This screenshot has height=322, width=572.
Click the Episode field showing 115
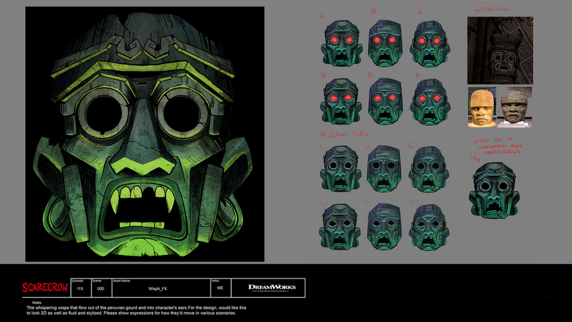(79, 288)
